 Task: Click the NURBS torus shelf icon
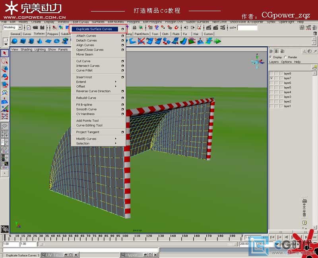[x=57, y=41]
